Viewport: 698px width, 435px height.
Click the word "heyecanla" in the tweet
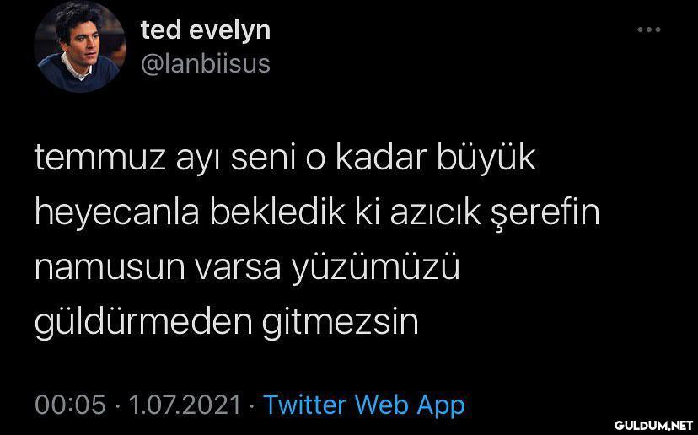[117, 214]
